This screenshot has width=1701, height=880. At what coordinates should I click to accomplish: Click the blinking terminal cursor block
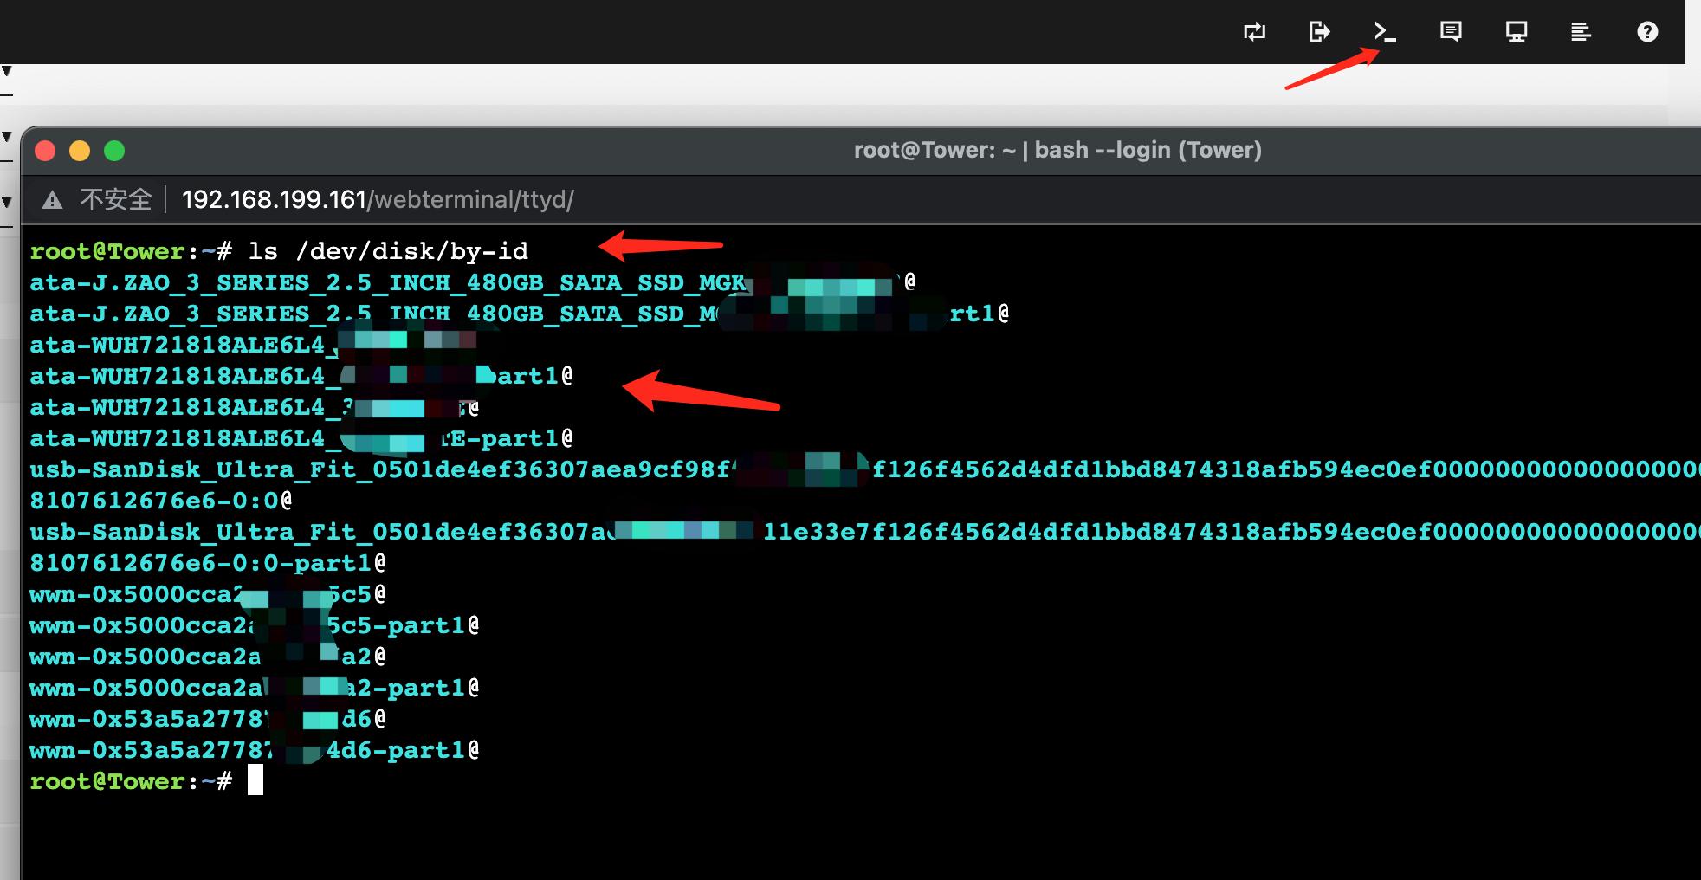coord(257,780)
